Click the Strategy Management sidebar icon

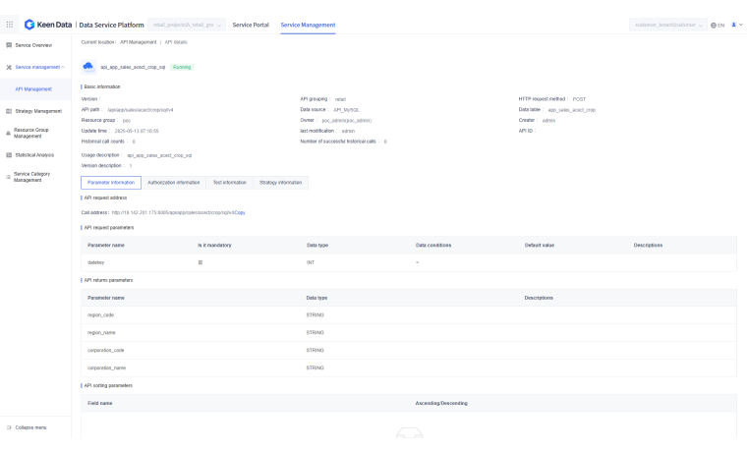9,111
